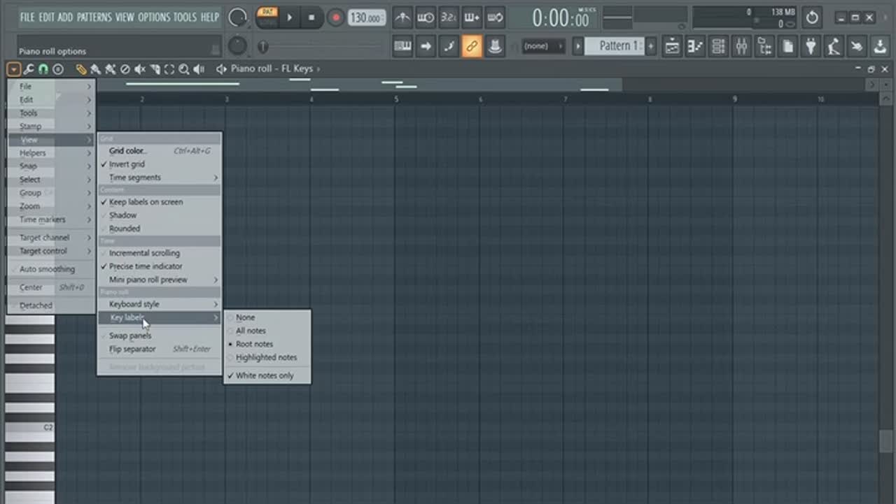This screenshot has height=504, width=896.
Task: Select the All notes radio option
Action: point(251,331)
